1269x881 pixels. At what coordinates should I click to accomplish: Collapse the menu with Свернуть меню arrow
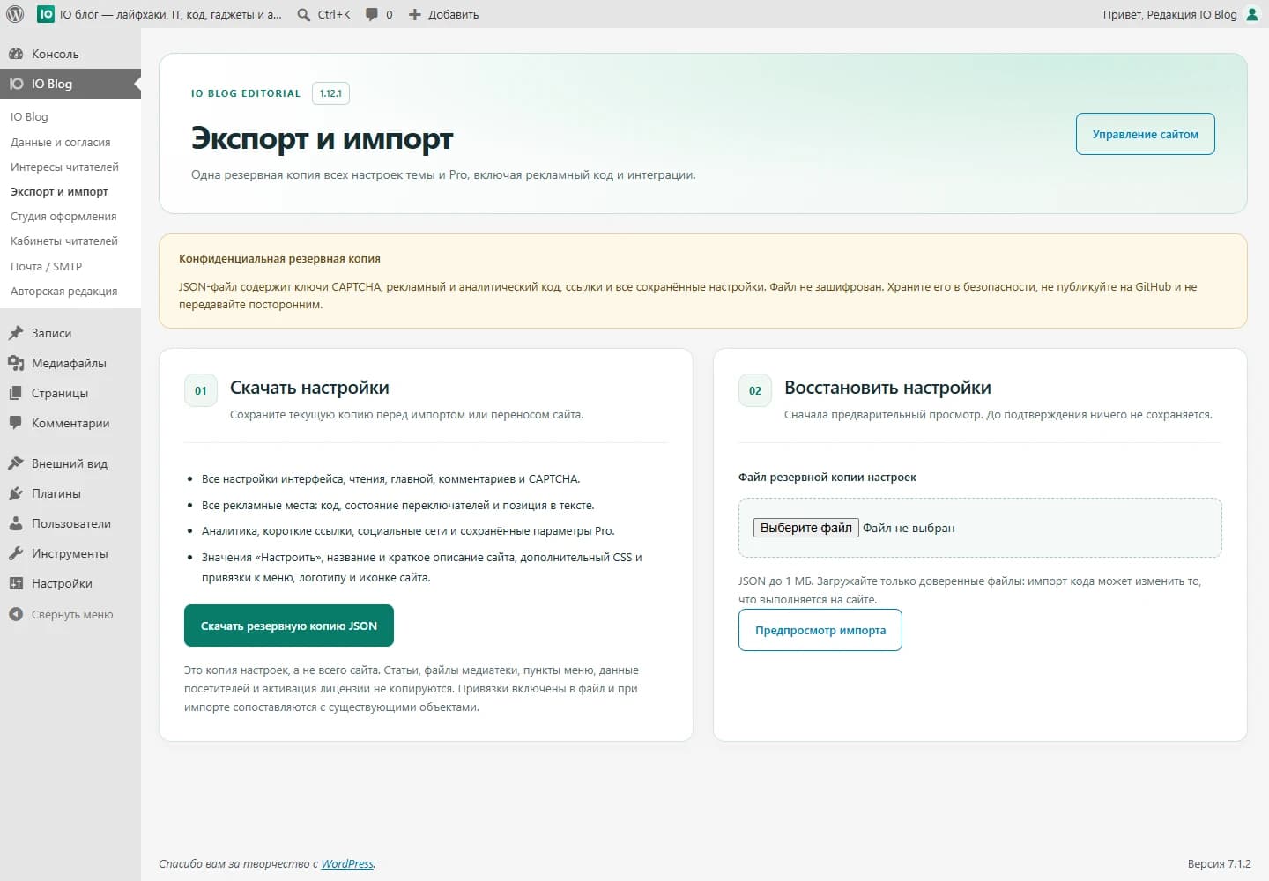[x=16, y=614]
